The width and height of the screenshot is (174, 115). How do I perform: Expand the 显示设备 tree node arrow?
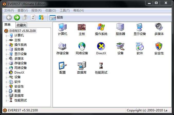click(x=6, y=54)
